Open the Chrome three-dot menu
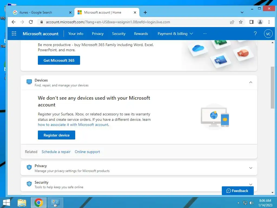Viewport: 277px width, 208px height. click(269, 22)
